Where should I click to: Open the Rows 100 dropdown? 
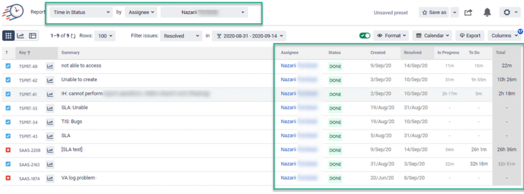pos(105,36)
